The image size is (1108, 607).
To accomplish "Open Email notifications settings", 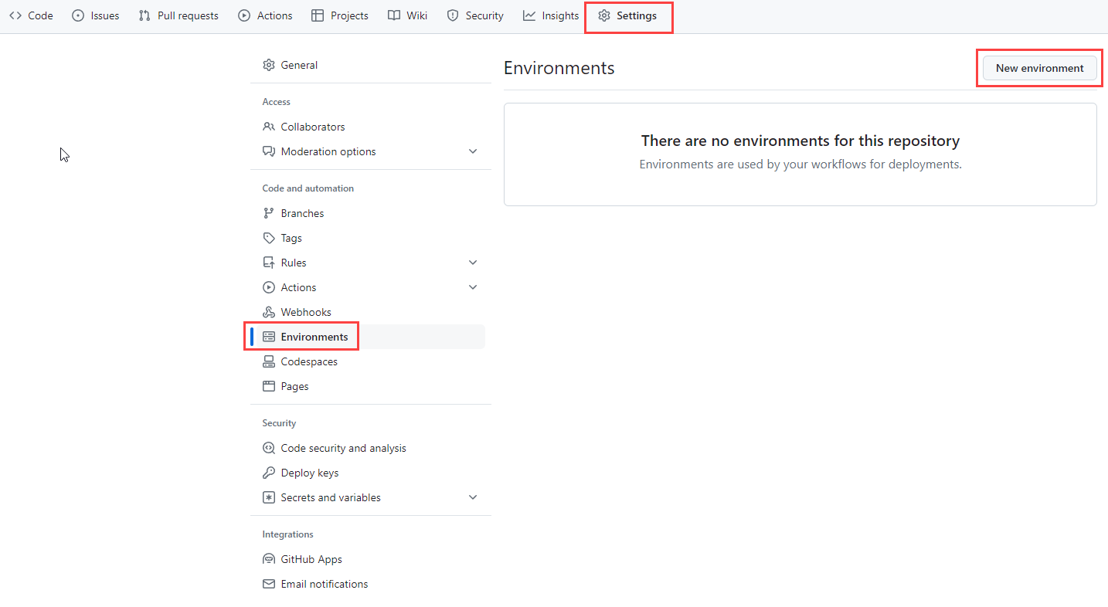I will click(x=368, y=584).
